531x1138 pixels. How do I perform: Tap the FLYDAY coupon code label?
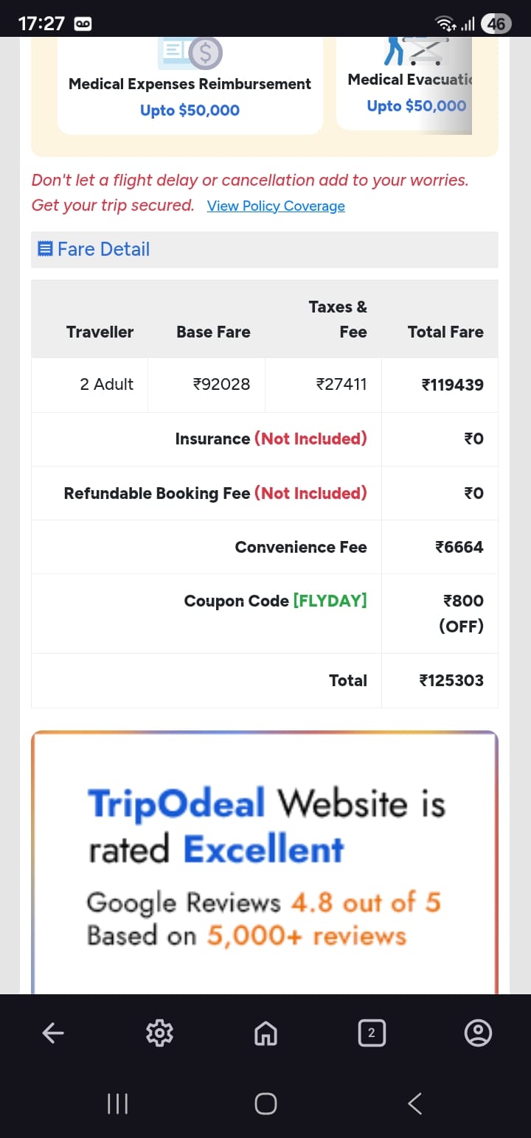click(x=330, y=601)
